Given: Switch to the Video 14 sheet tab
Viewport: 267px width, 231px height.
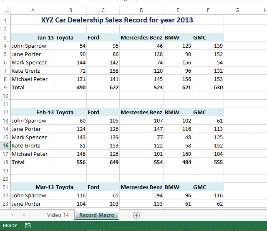Looking at the screenshot, I should pos(58,215).
